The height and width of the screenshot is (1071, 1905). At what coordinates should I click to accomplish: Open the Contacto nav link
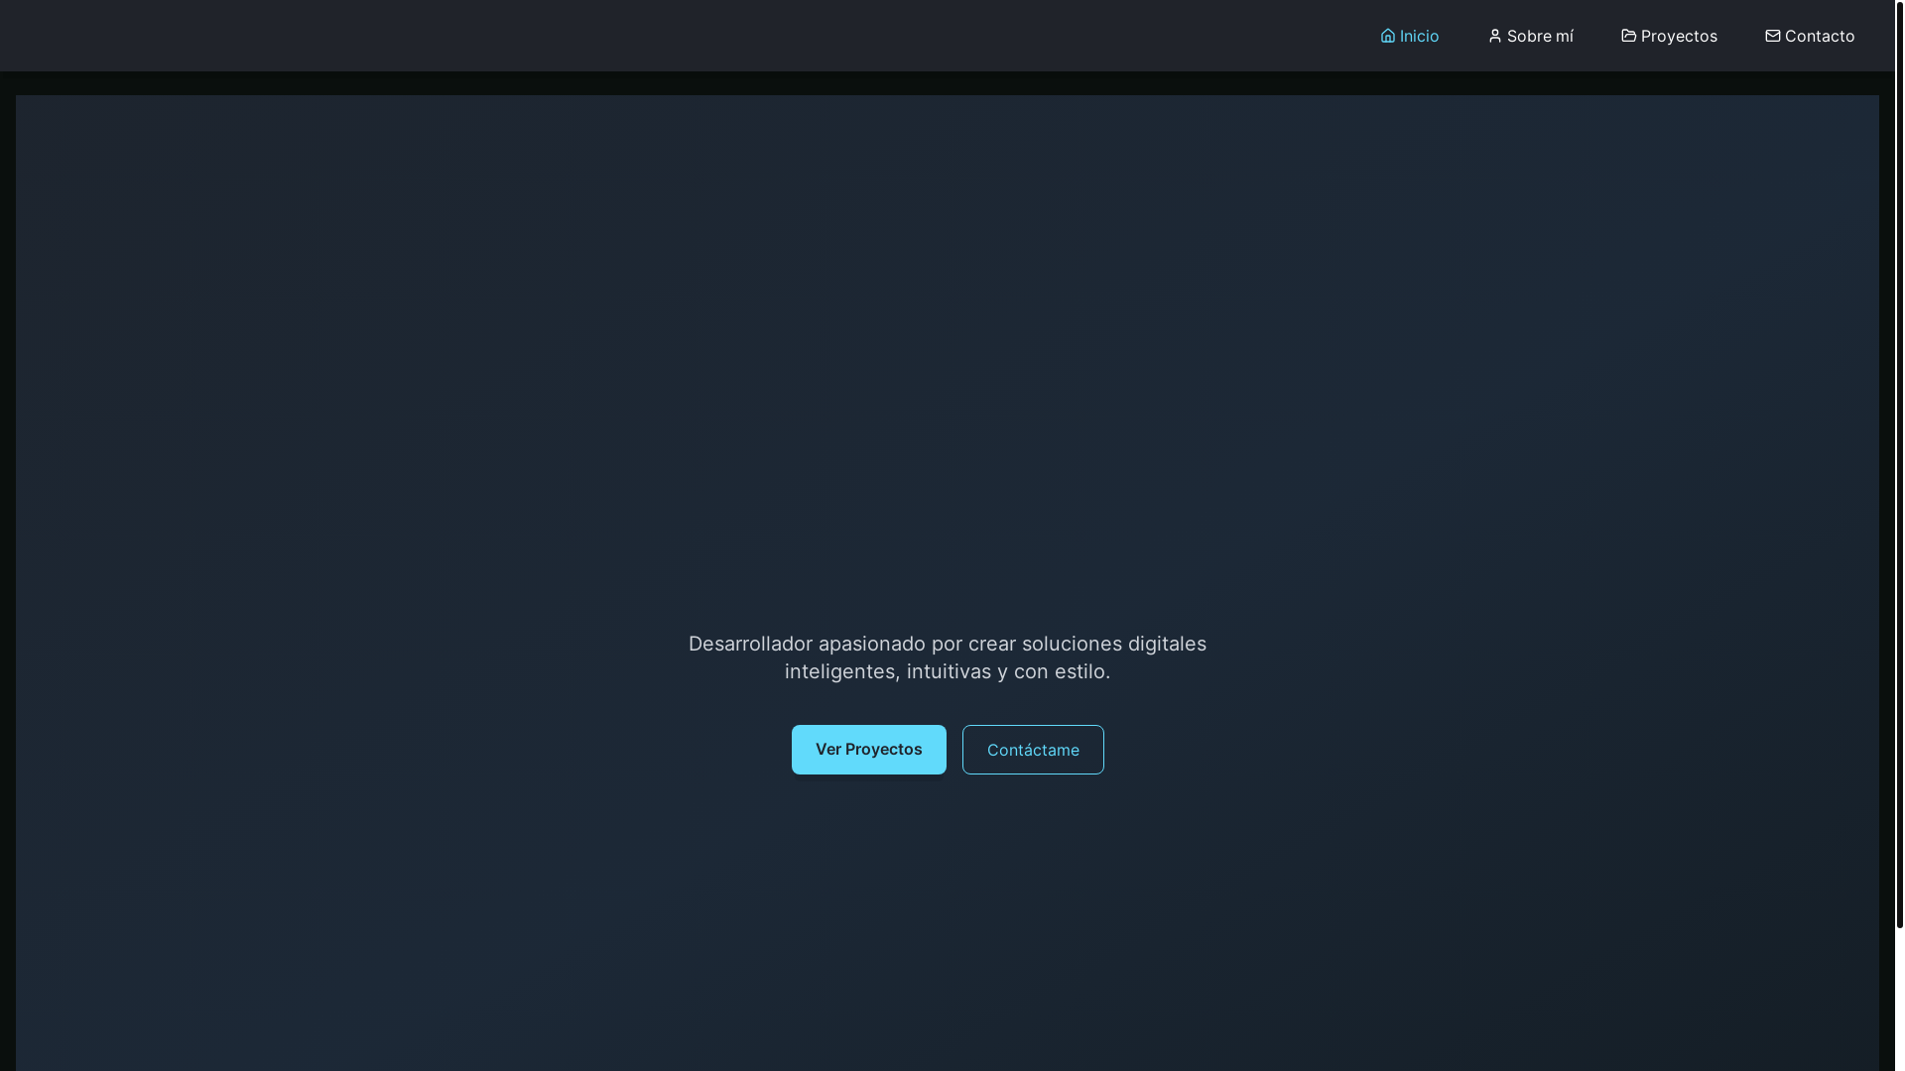tap(1810, 36)
